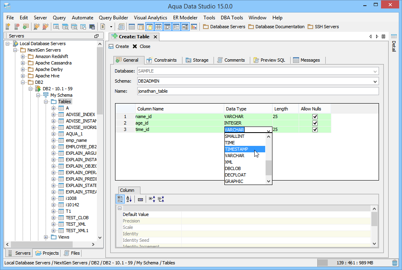
Task: Sort column properties alphabetically
Action: click(x=129, y=199)
